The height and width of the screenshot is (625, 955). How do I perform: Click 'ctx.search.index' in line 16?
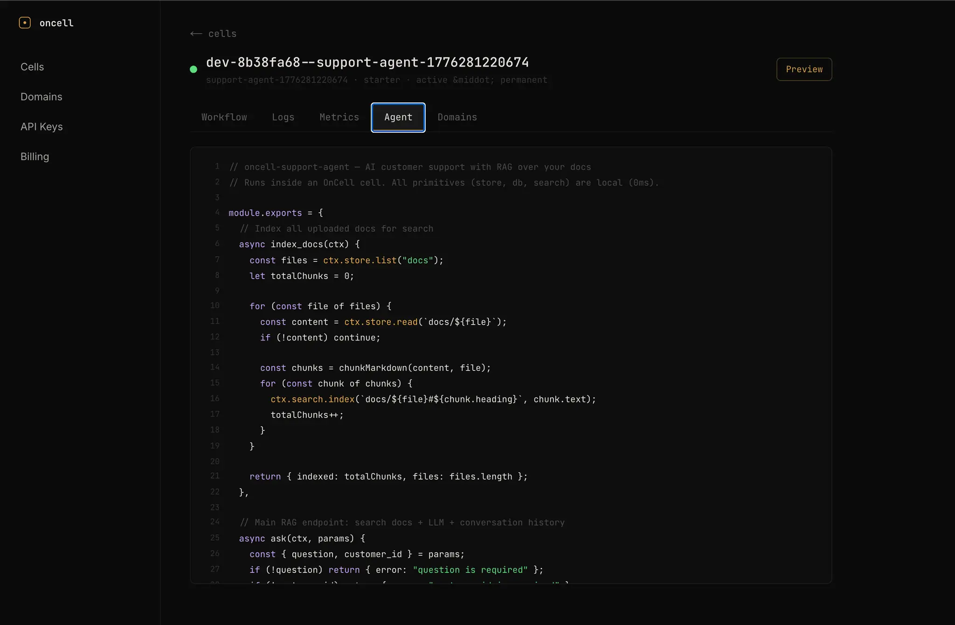[312, 400]
